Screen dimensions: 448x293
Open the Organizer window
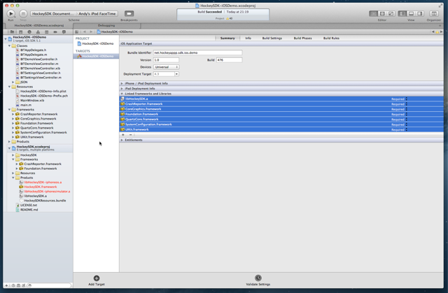(x=434, y=13)
